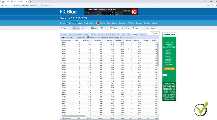The height and width of the screenshot is (120, 217).
Task: Switch to the Day tab
Action: pos(118,34)
